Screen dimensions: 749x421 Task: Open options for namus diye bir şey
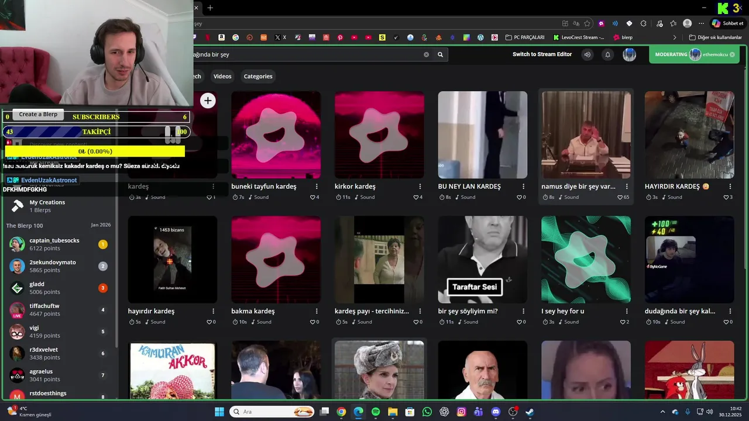pos(627,187)
